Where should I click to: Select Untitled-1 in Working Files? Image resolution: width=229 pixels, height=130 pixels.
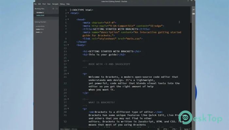pyautogui.click(x=40, y=12)
